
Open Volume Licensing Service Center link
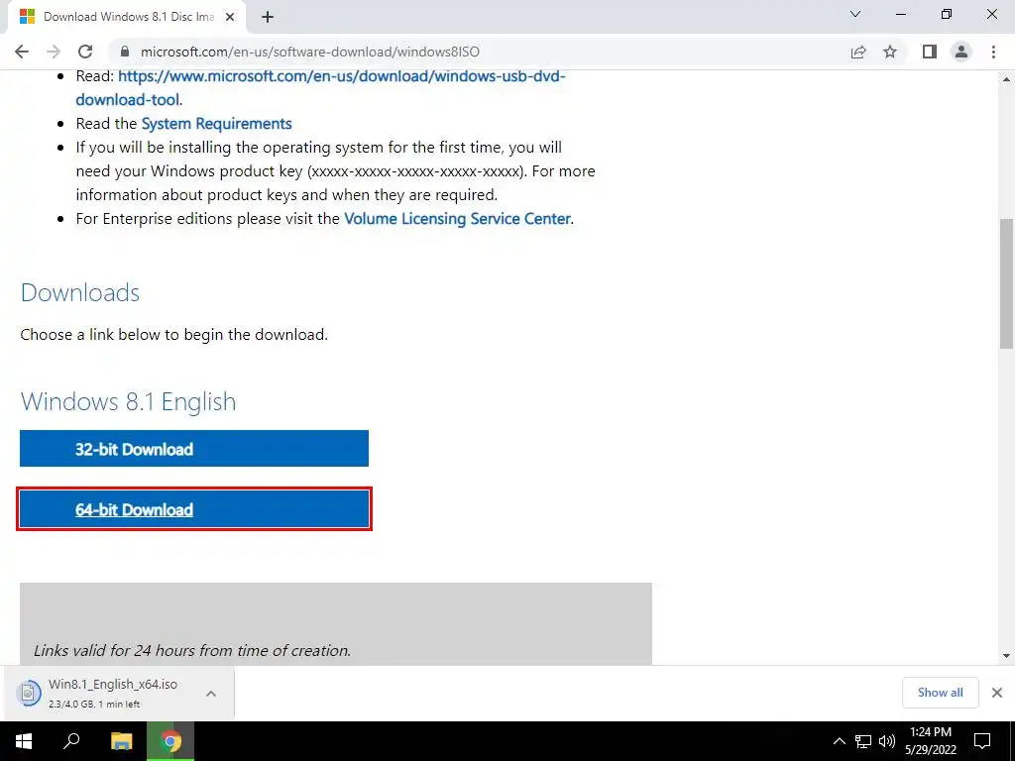click(458, 219)
